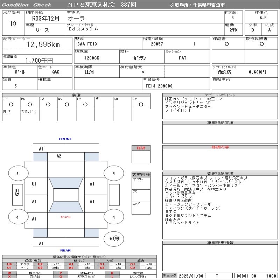Select the NPS東京入札会 337回 heading
The height and width of the screenshot is (280, 280).
click(x=102, y=5)
